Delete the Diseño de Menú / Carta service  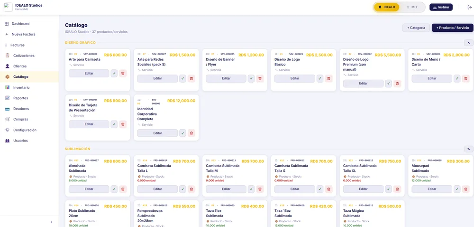(465, 79)
